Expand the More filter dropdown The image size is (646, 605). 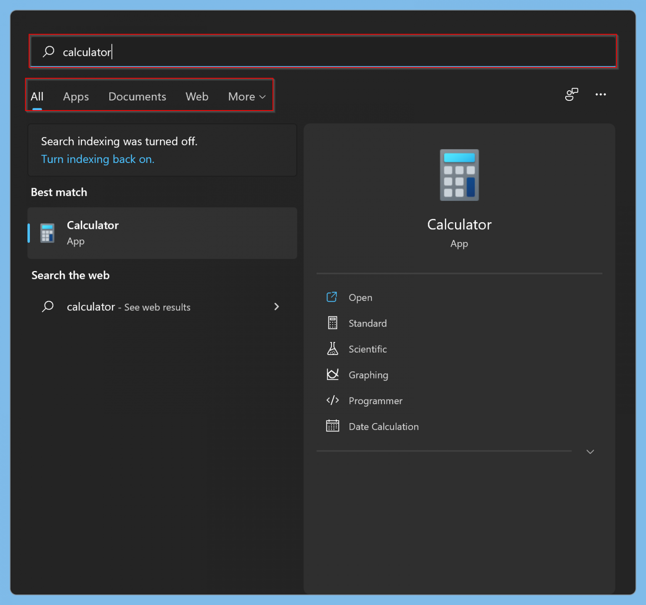(x=247, y=97)
